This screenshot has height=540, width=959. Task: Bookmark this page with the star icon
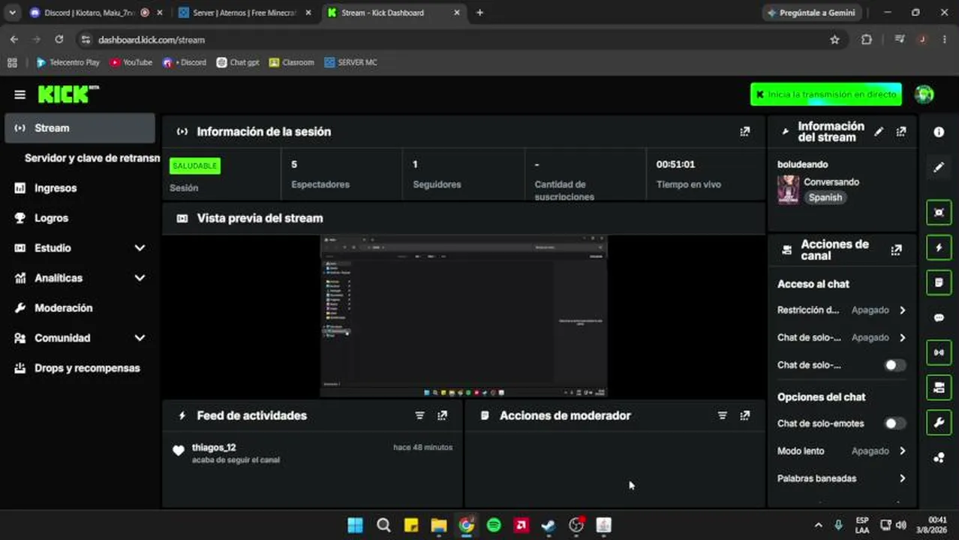click(834, 40)
